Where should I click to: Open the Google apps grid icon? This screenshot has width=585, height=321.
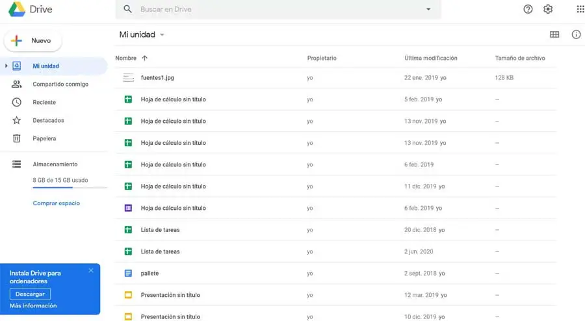[x=580, y=9]
